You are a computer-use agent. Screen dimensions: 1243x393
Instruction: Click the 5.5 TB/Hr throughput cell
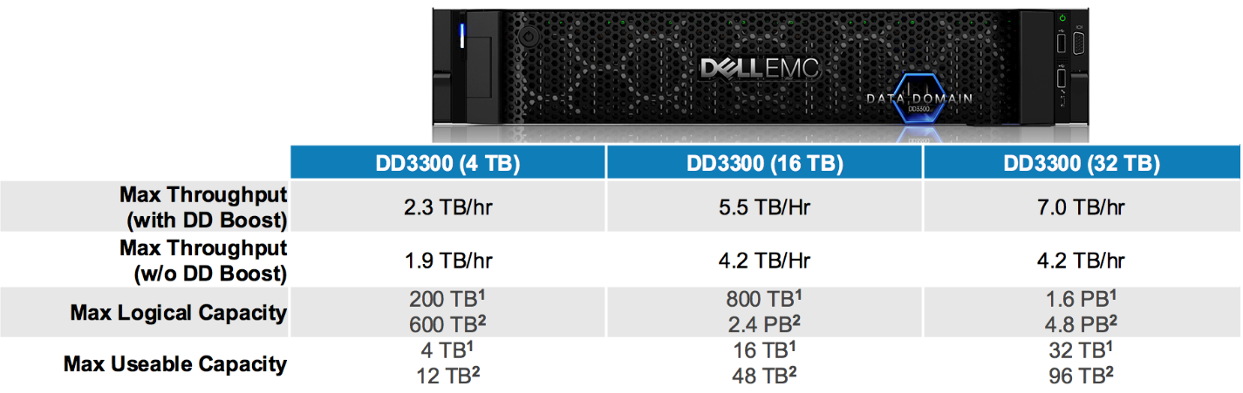tap(764, 207)
